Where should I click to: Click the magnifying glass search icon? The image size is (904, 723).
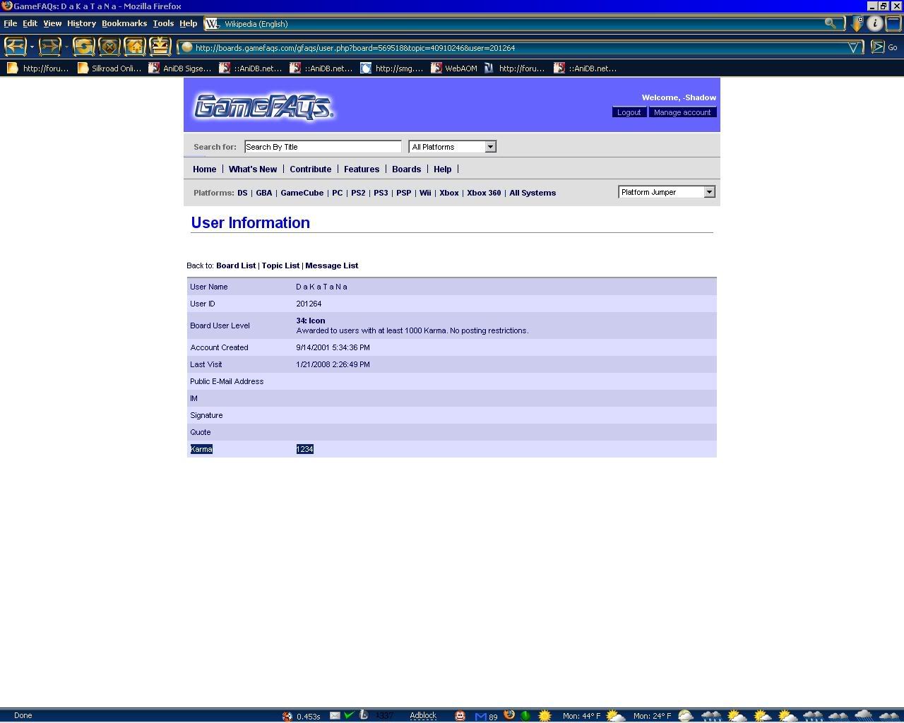[830, 23]
